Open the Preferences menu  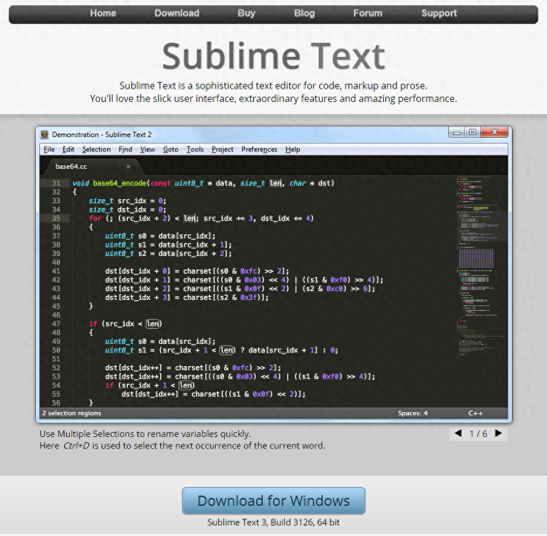point(259,149)
